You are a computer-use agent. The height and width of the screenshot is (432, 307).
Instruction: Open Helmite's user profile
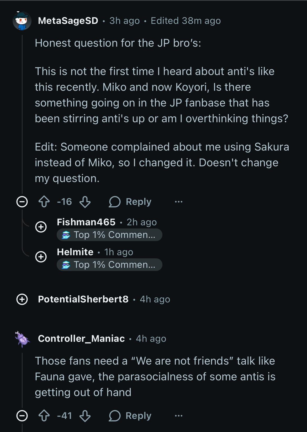[75, 252]
